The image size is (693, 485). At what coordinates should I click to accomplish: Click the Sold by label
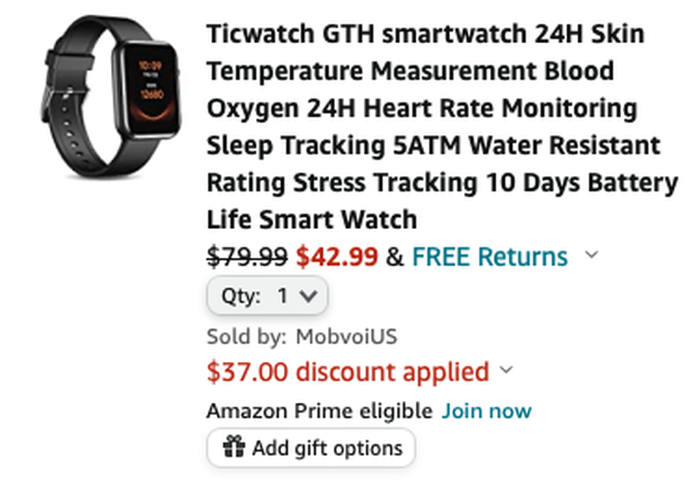[246, 337]
